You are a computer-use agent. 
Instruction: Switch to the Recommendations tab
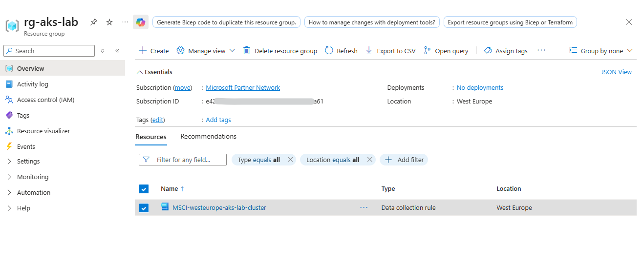(208, 137)
